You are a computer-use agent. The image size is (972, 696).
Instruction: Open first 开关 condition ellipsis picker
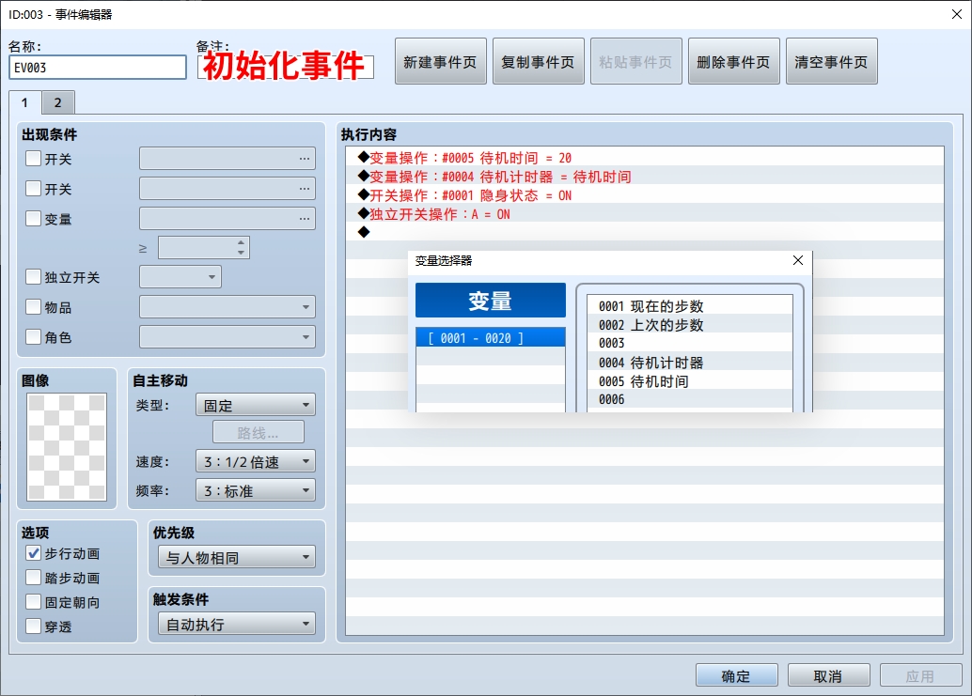pos(305,159)
